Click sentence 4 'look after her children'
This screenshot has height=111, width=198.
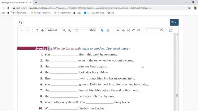pos(94,72)
